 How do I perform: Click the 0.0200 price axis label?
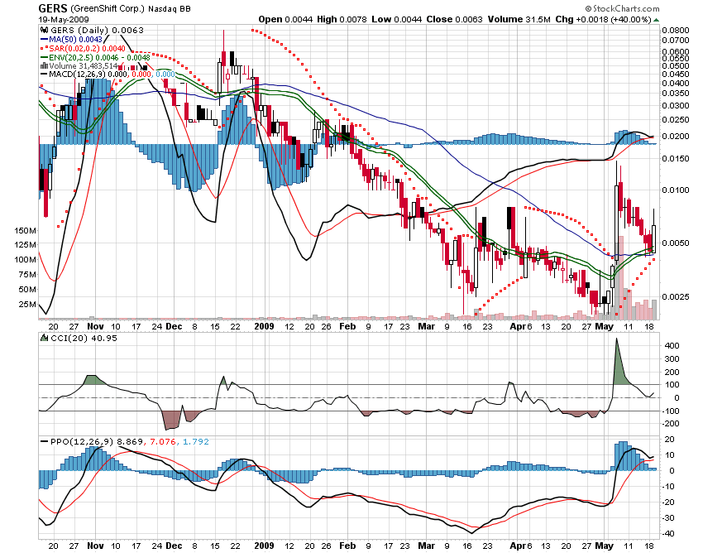(676, 137)
